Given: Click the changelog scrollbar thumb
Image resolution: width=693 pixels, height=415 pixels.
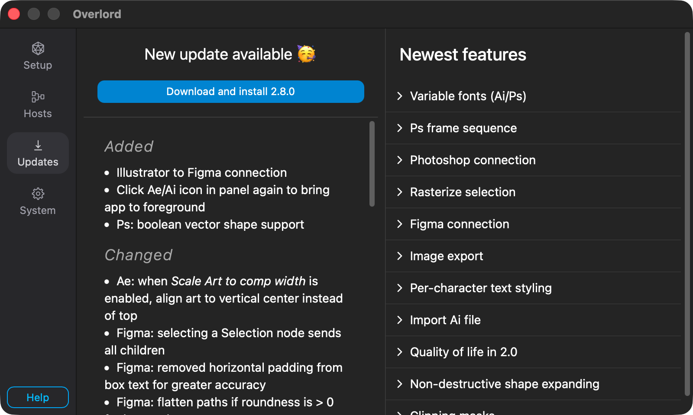Looking at the screenshot, I should (x=372, y=164).
